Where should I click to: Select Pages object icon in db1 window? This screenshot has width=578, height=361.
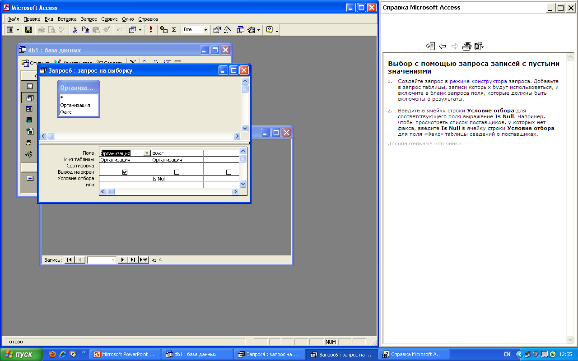pos(29,131)
